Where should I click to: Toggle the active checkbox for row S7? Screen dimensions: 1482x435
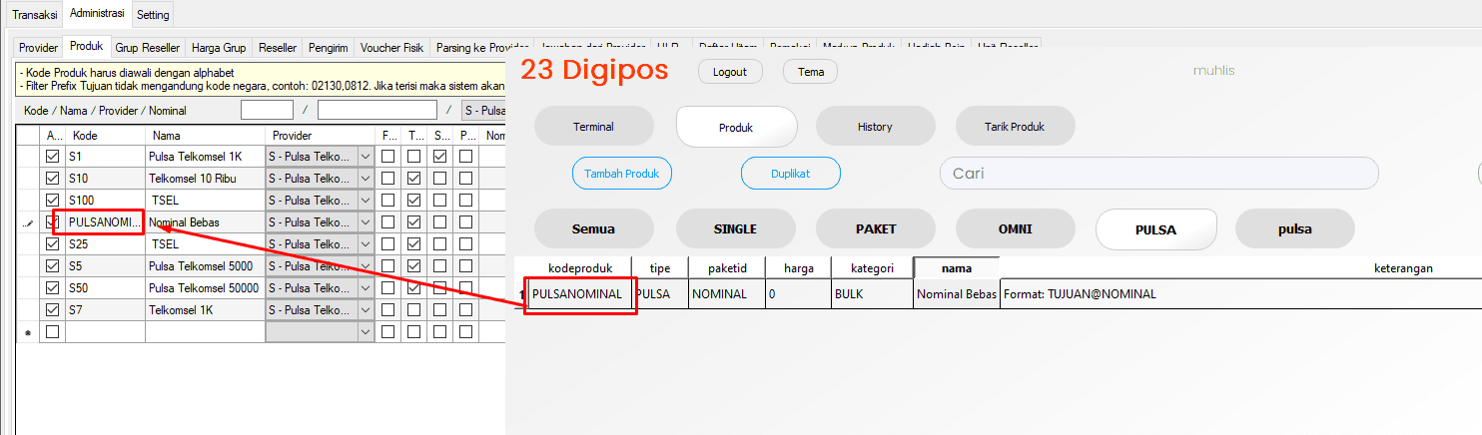click(53, 310)
